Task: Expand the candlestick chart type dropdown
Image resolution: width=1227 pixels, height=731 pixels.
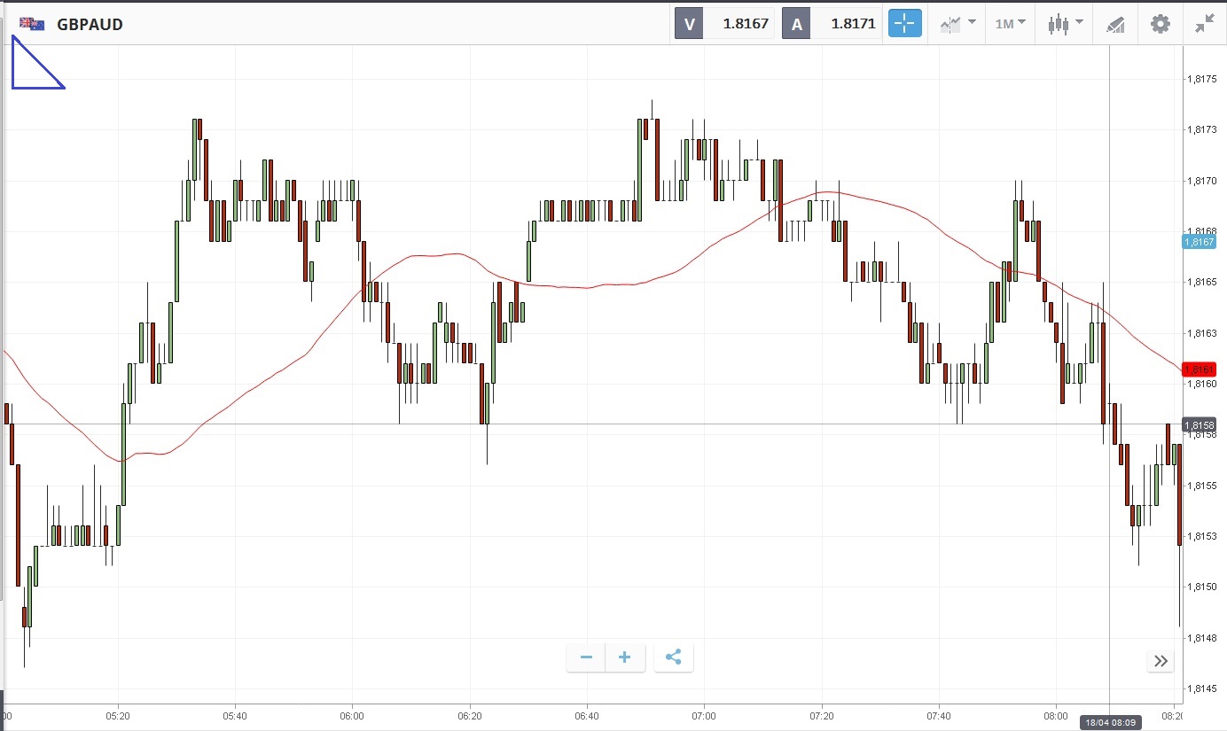Action: tap(1064, 24)
